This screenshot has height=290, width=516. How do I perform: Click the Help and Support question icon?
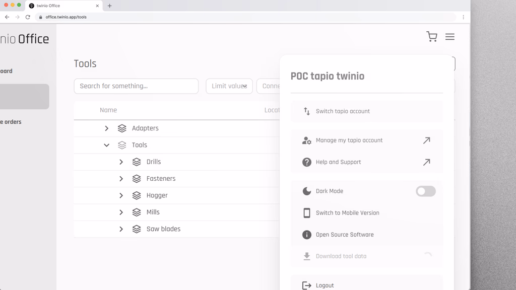click(x=306, y=162)
